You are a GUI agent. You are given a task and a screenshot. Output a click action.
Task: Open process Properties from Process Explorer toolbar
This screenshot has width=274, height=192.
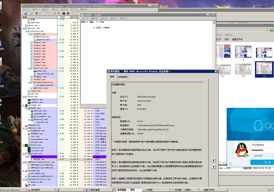pos(54,13)
